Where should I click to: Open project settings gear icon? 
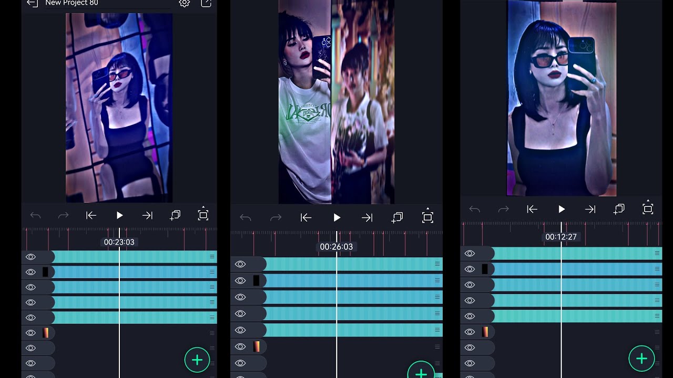coord(184,3)
